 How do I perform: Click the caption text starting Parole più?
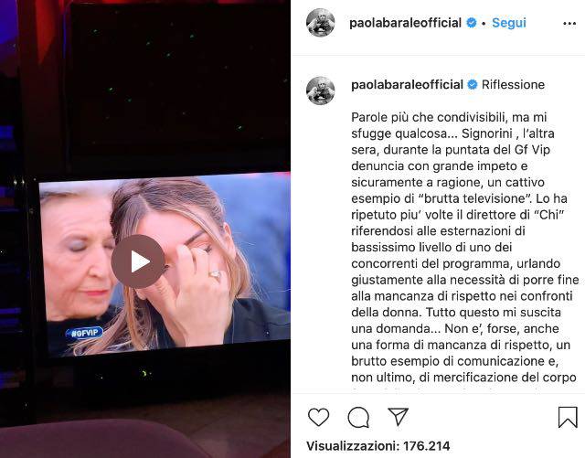coord(464,247)
